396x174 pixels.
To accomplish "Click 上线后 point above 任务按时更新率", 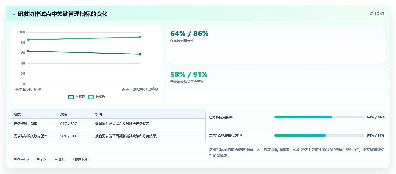I will pos(28,40).
